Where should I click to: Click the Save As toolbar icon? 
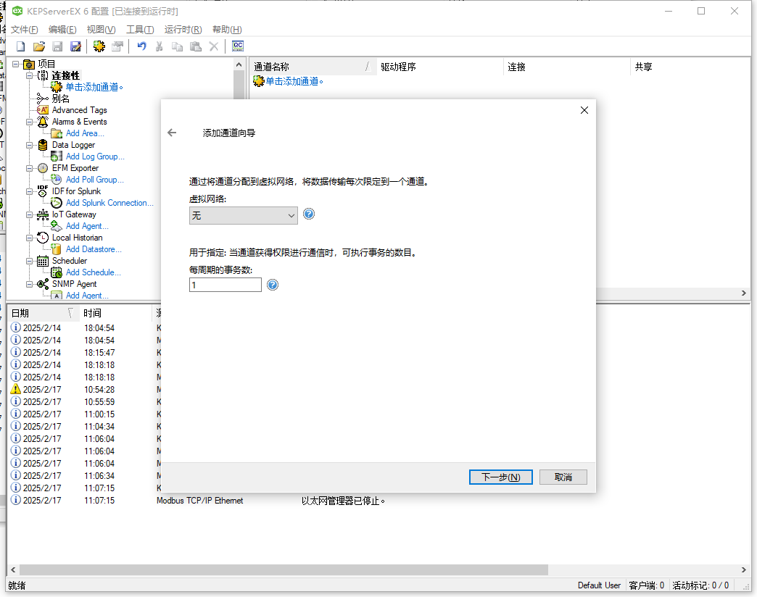click(76, 46)
